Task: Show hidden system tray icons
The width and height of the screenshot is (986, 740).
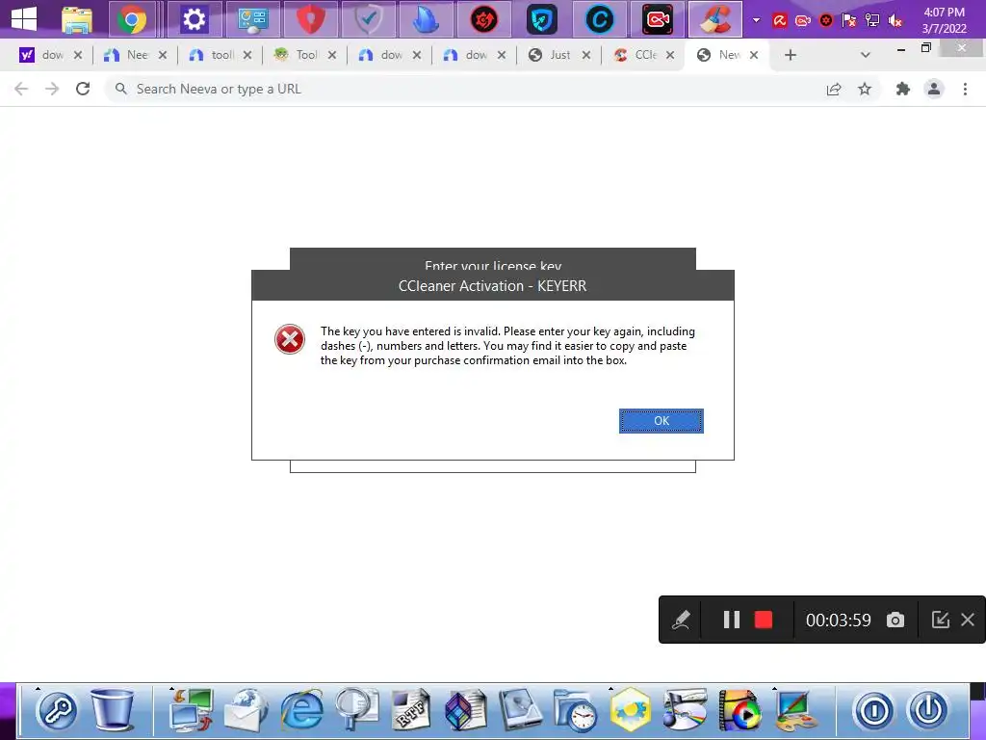Action: pyautogui.click(x=757, y=20)
